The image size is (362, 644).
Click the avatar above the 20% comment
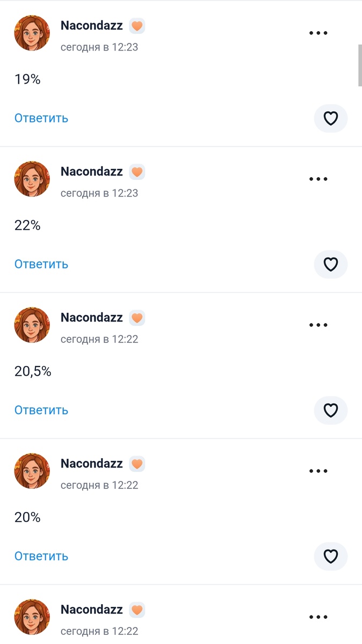[32, 471]
